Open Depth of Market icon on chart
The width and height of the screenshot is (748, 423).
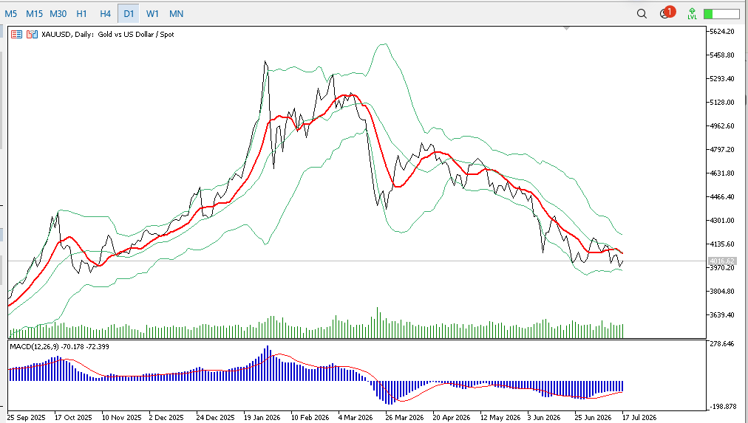[17, 34]
